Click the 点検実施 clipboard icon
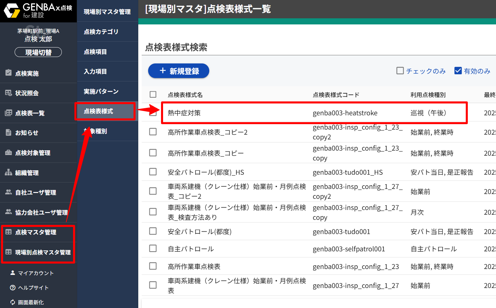 pos(8,73)
